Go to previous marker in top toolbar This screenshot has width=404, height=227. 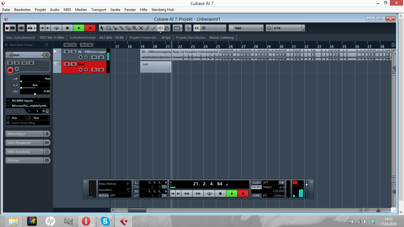click(42, 28)
